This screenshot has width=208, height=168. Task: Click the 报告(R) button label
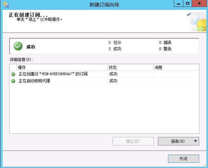pos(175,141)
